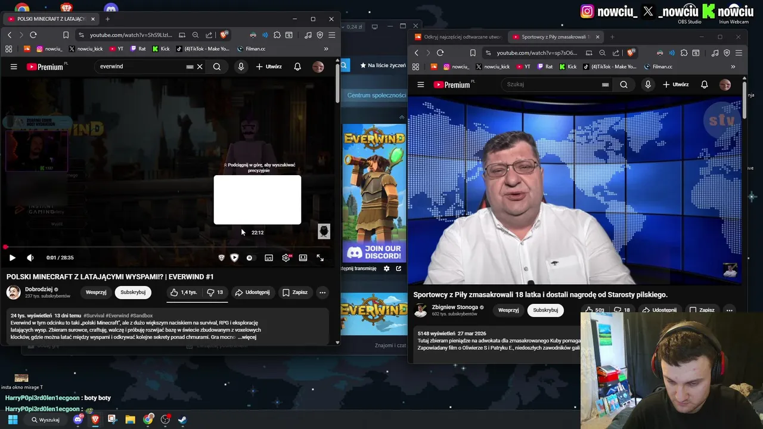The width and height of the screenshot is (763, 429).
Task: Expand hidden bookmarks in right browser
Action: point(733,67)
